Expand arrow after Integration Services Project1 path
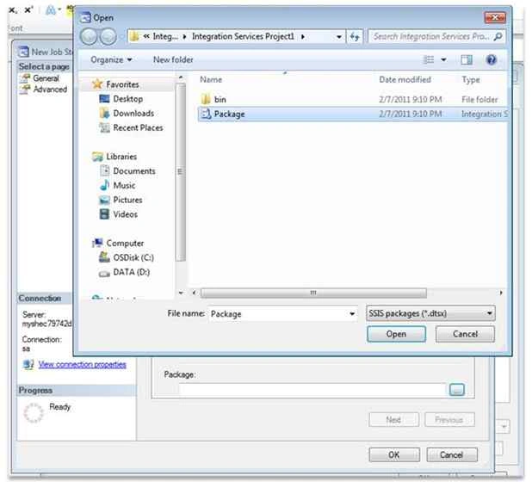The height and width of the screenshot is (488, 532). [x=303, y=37]
